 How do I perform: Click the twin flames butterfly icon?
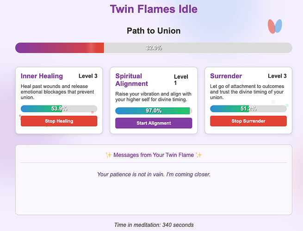pyautogui.click(x=275, y=26)
